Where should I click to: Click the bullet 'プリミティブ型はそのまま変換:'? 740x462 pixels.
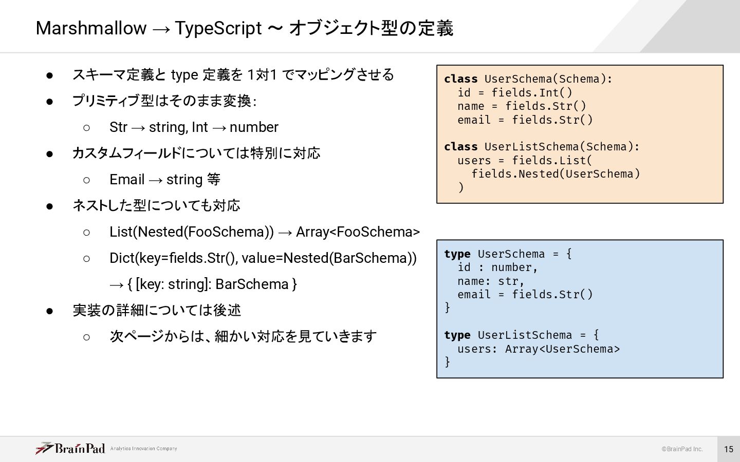coord(164,101)
